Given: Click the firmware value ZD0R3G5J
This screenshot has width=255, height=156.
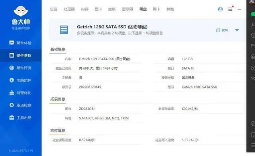Looking at the screenshot, I should pos(87,109).
